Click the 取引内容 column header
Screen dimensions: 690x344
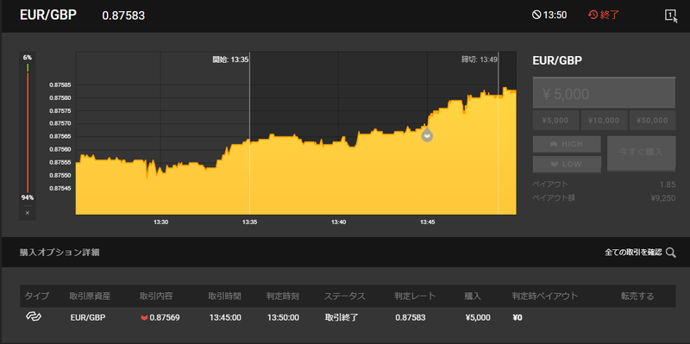tap(156, 296)
